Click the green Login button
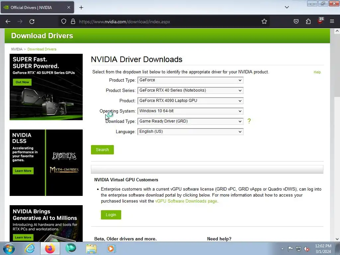The width and height of the screenshot is (340, 255). coord(111,215)
